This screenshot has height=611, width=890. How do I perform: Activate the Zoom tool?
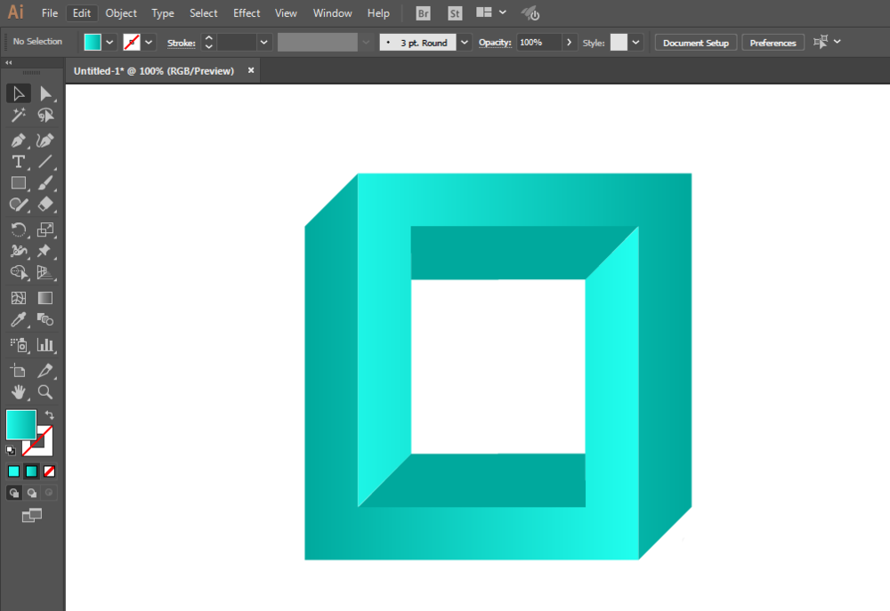coord(45,392)
